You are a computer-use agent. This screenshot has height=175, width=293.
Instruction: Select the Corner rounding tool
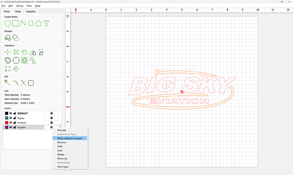point(16,60)
